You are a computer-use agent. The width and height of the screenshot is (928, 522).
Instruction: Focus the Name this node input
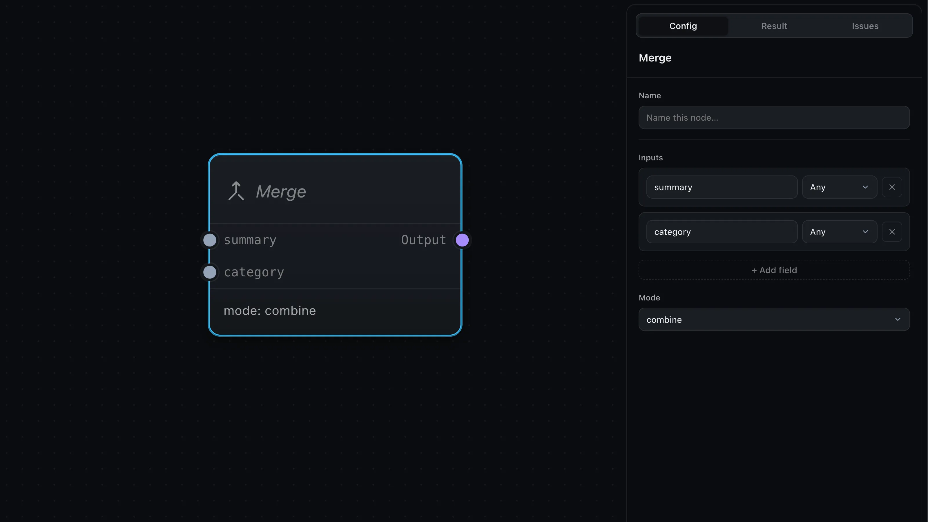click(x=774, y=117)
